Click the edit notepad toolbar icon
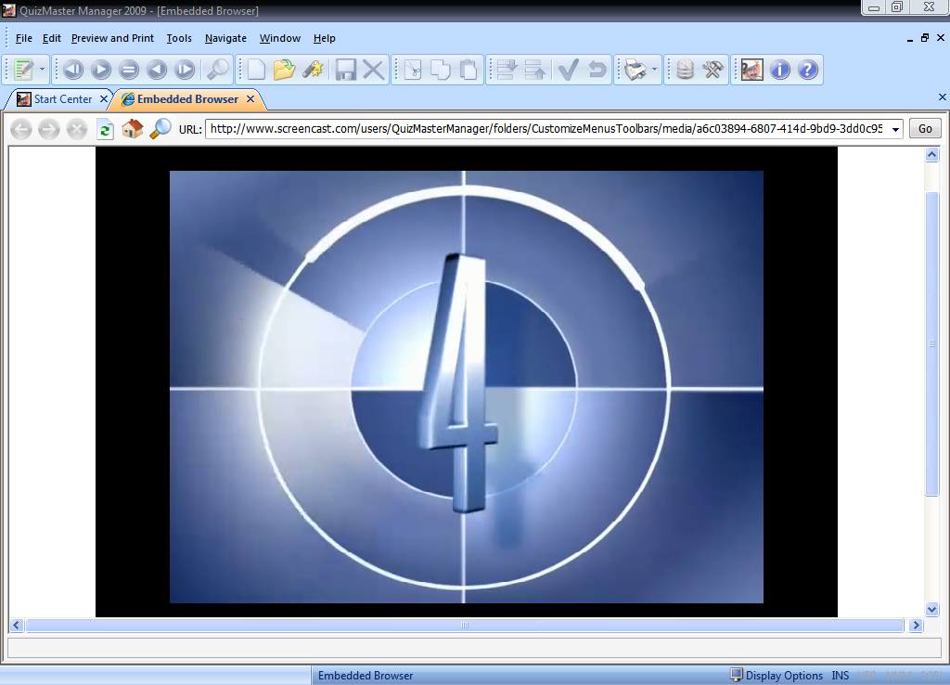The image size is (950, 685). [x=23, y=70]
